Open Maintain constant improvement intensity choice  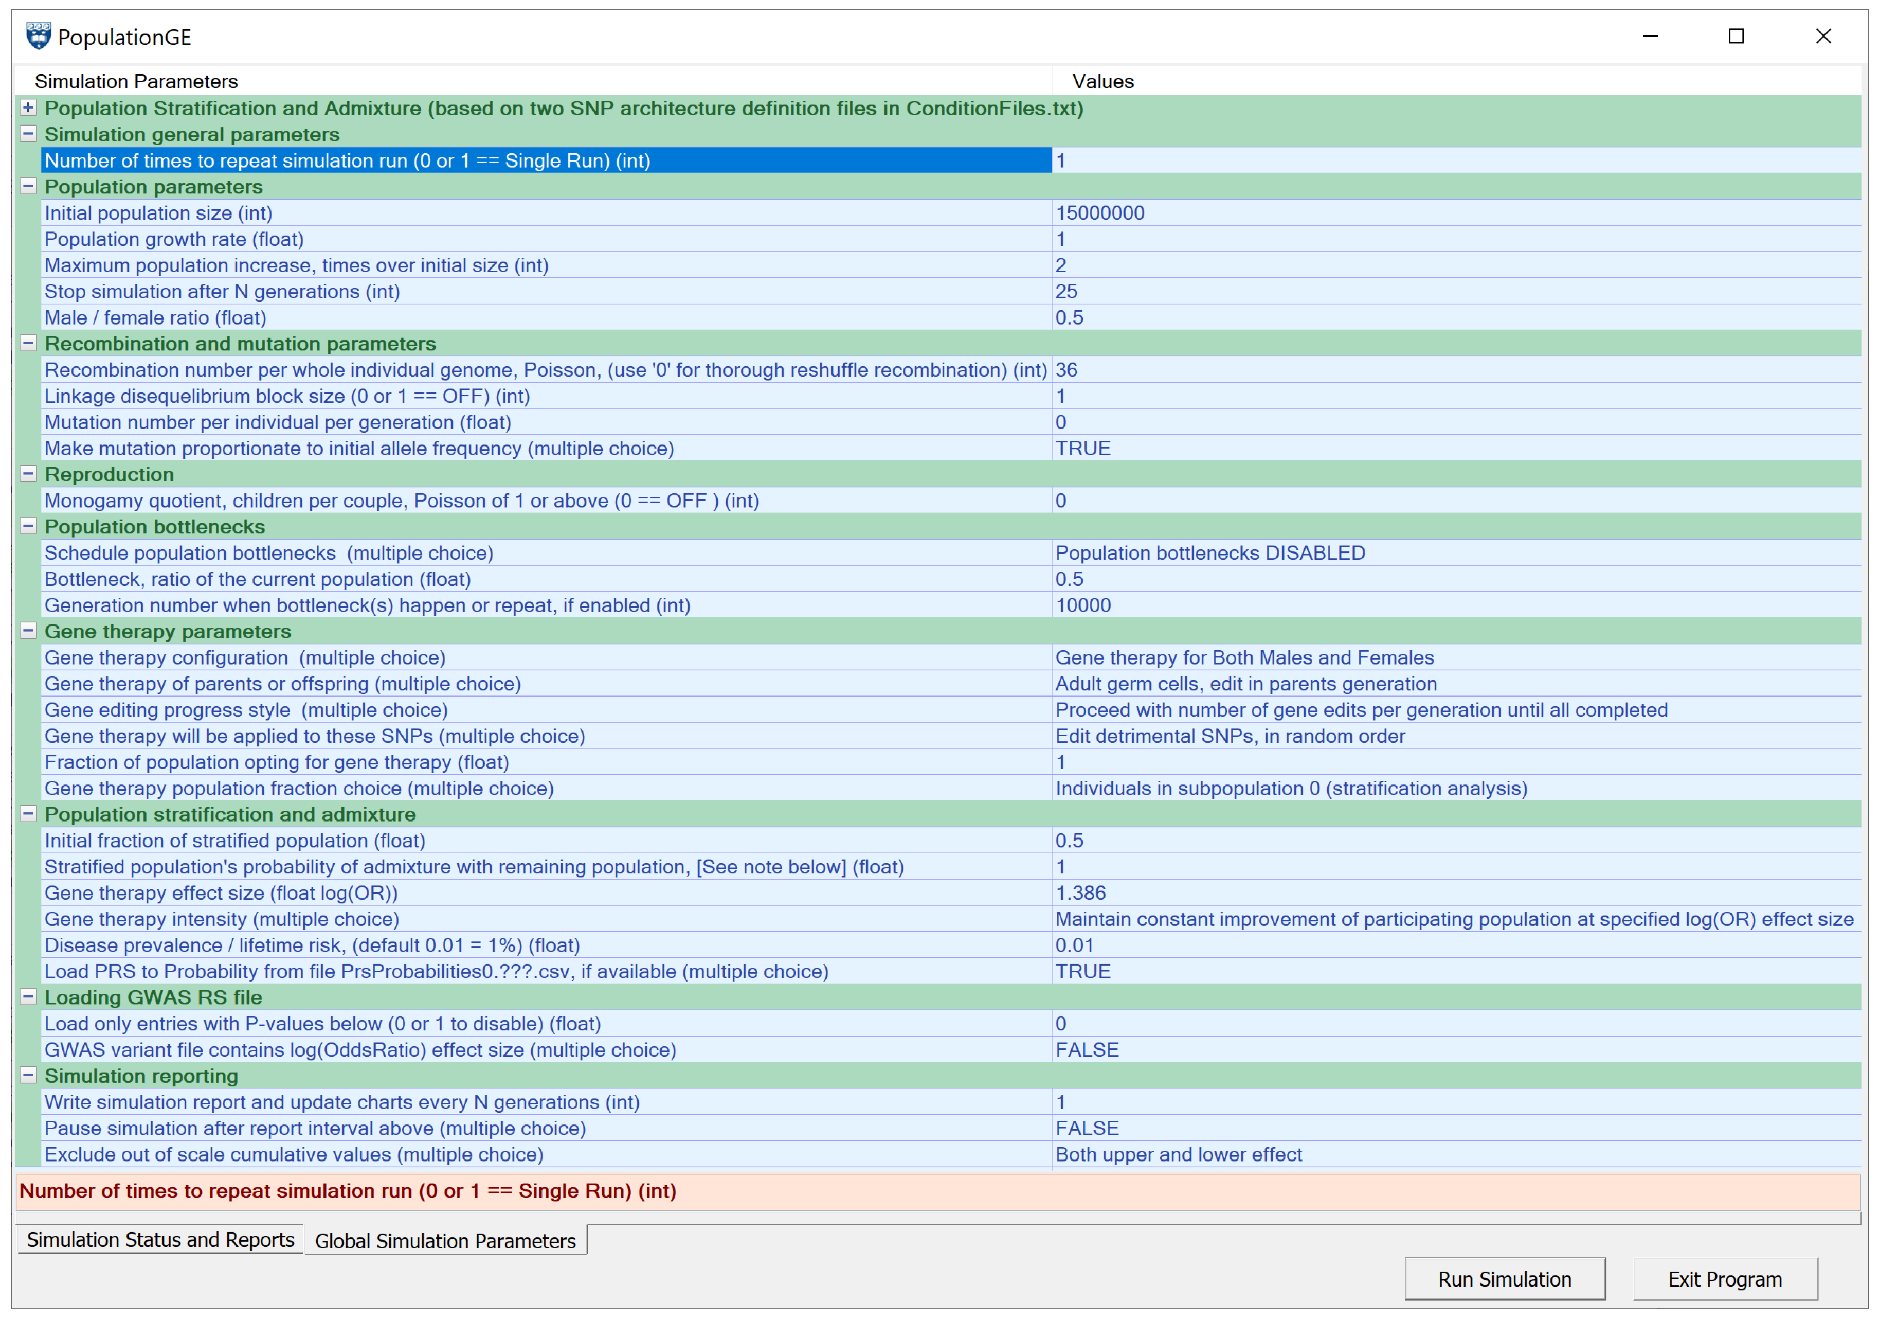click(x=1457, y=920)
